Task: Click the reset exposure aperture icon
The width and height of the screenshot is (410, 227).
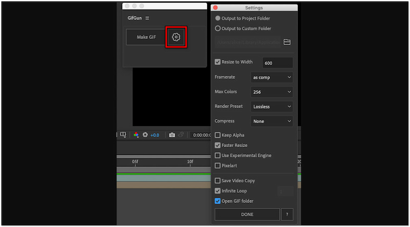Action: (x=145, y=135)
